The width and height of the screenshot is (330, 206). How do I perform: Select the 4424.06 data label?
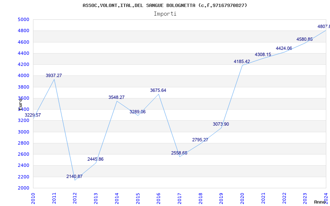click(284, 48)
